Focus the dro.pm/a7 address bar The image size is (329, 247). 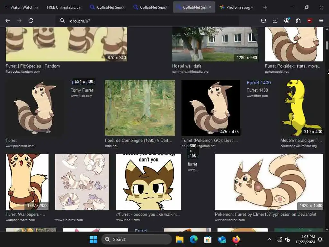147,21
